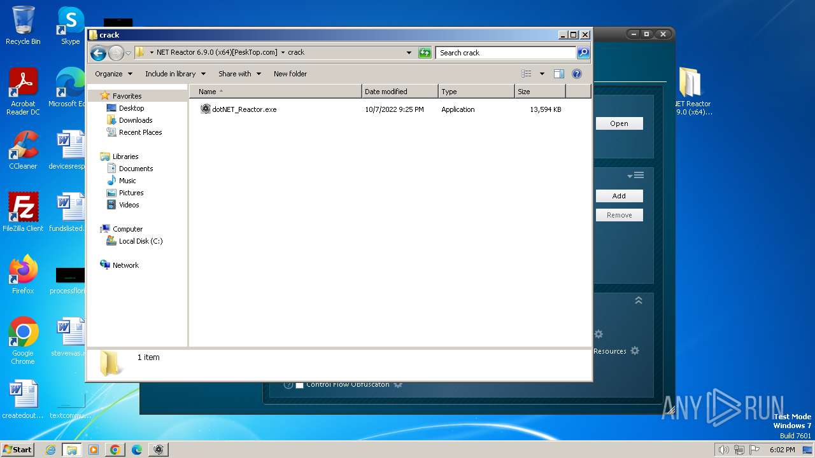Click the magnifier icon in Search crack box
815x458 pixels.
click(583, 53)
